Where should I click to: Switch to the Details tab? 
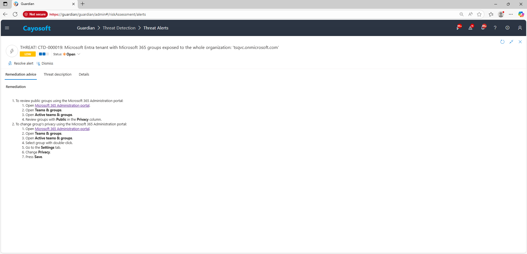point(84,74)
